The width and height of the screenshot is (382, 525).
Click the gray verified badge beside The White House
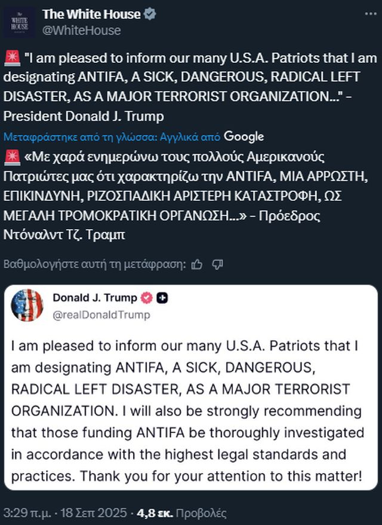pyautogui.click(x=150, y=15)
